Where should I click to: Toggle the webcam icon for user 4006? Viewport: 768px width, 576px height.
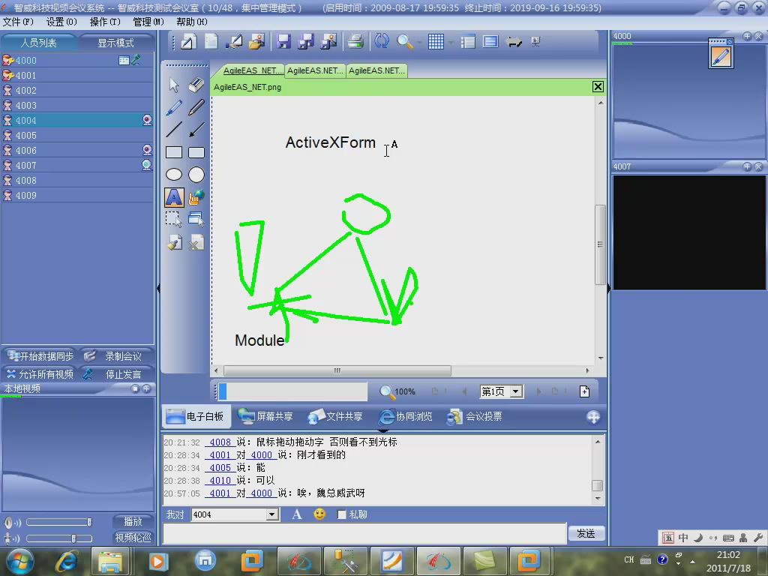(x=147, y=150)
